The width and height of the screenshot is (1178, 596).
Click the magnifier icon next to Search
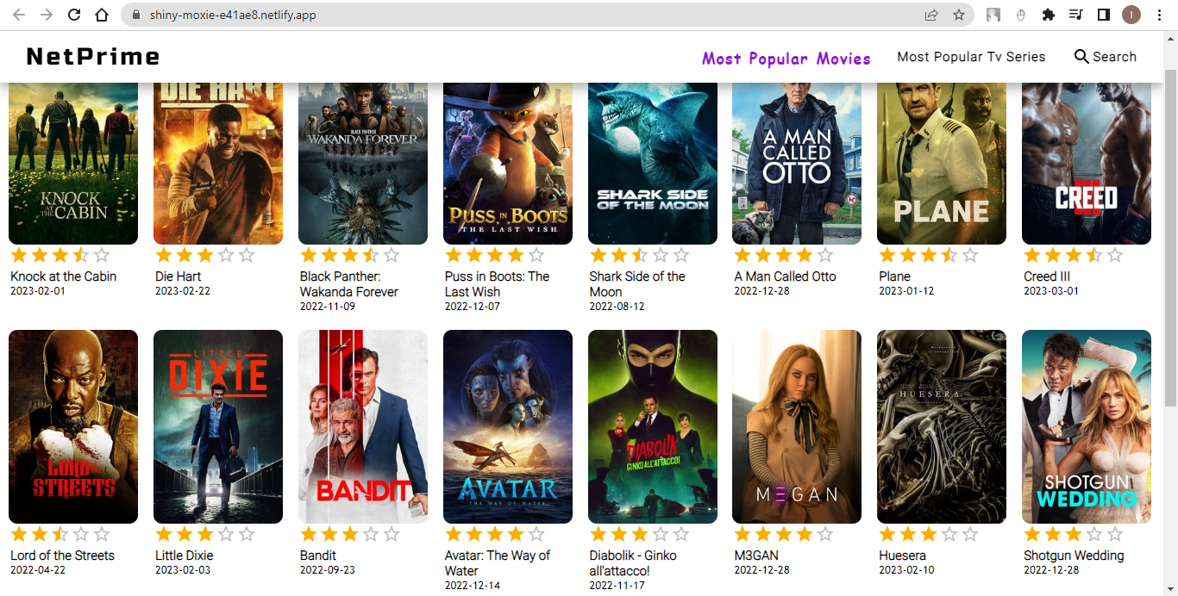coord(1081,57)
